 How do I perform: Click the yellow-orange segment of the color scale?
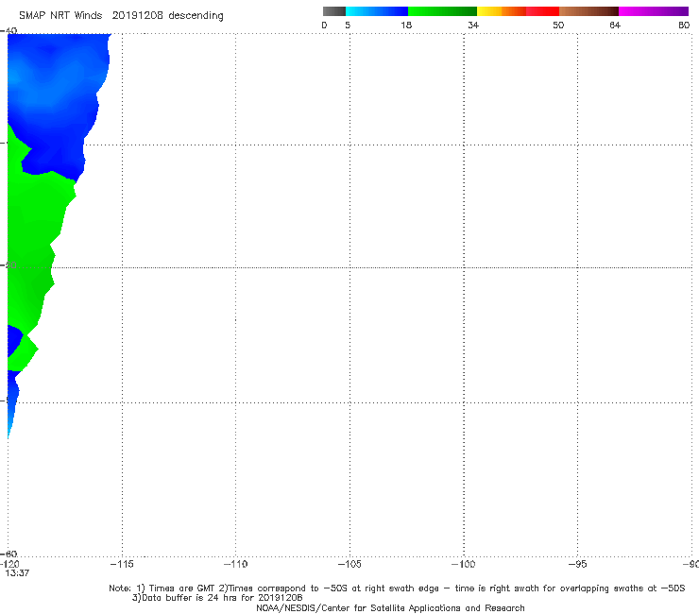502,11
